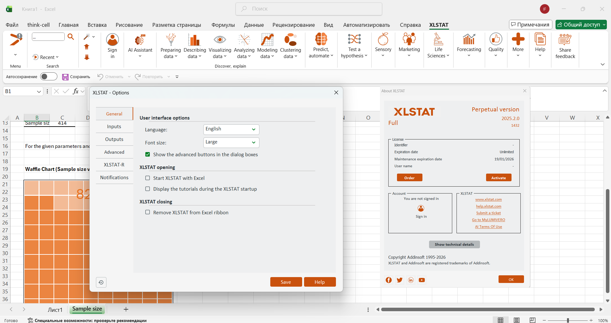Select the Advanced options tab
The image size is (611, 323).
[114, 152]
